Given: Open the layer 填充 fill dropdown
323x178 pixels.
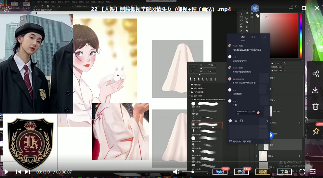Looking at the screenshot, I should pyautogui.click(x=284, y=70).
